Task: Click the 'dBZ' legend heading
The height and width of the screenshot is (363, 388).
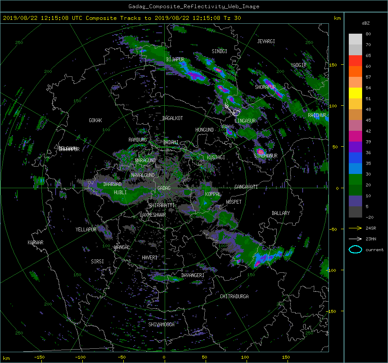Action: pyautogui.click(x=366, y=23)
